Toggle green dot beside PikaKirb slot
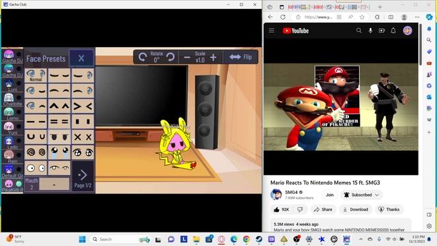The width and height of the screenshot is (437, 246). (x=18, y=184)
